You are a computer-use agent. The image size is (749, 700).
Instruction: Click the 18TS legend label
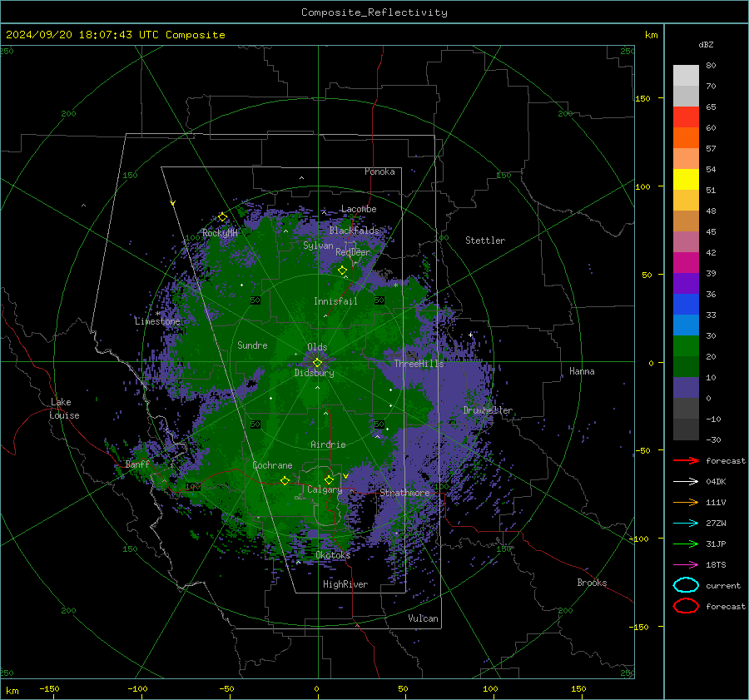point(716,565)
